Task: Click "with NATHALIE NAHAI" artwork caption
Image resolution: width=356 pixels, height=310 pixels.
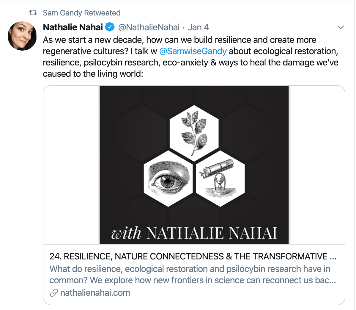Action: click(x=194, y=233)
